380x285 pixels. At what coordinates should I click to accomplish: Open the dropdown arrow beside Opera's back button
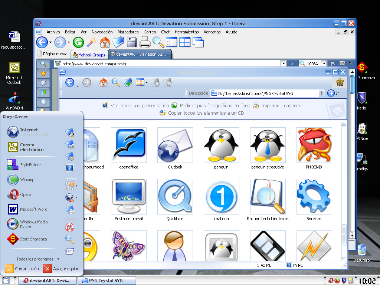(x=50, y=42)
